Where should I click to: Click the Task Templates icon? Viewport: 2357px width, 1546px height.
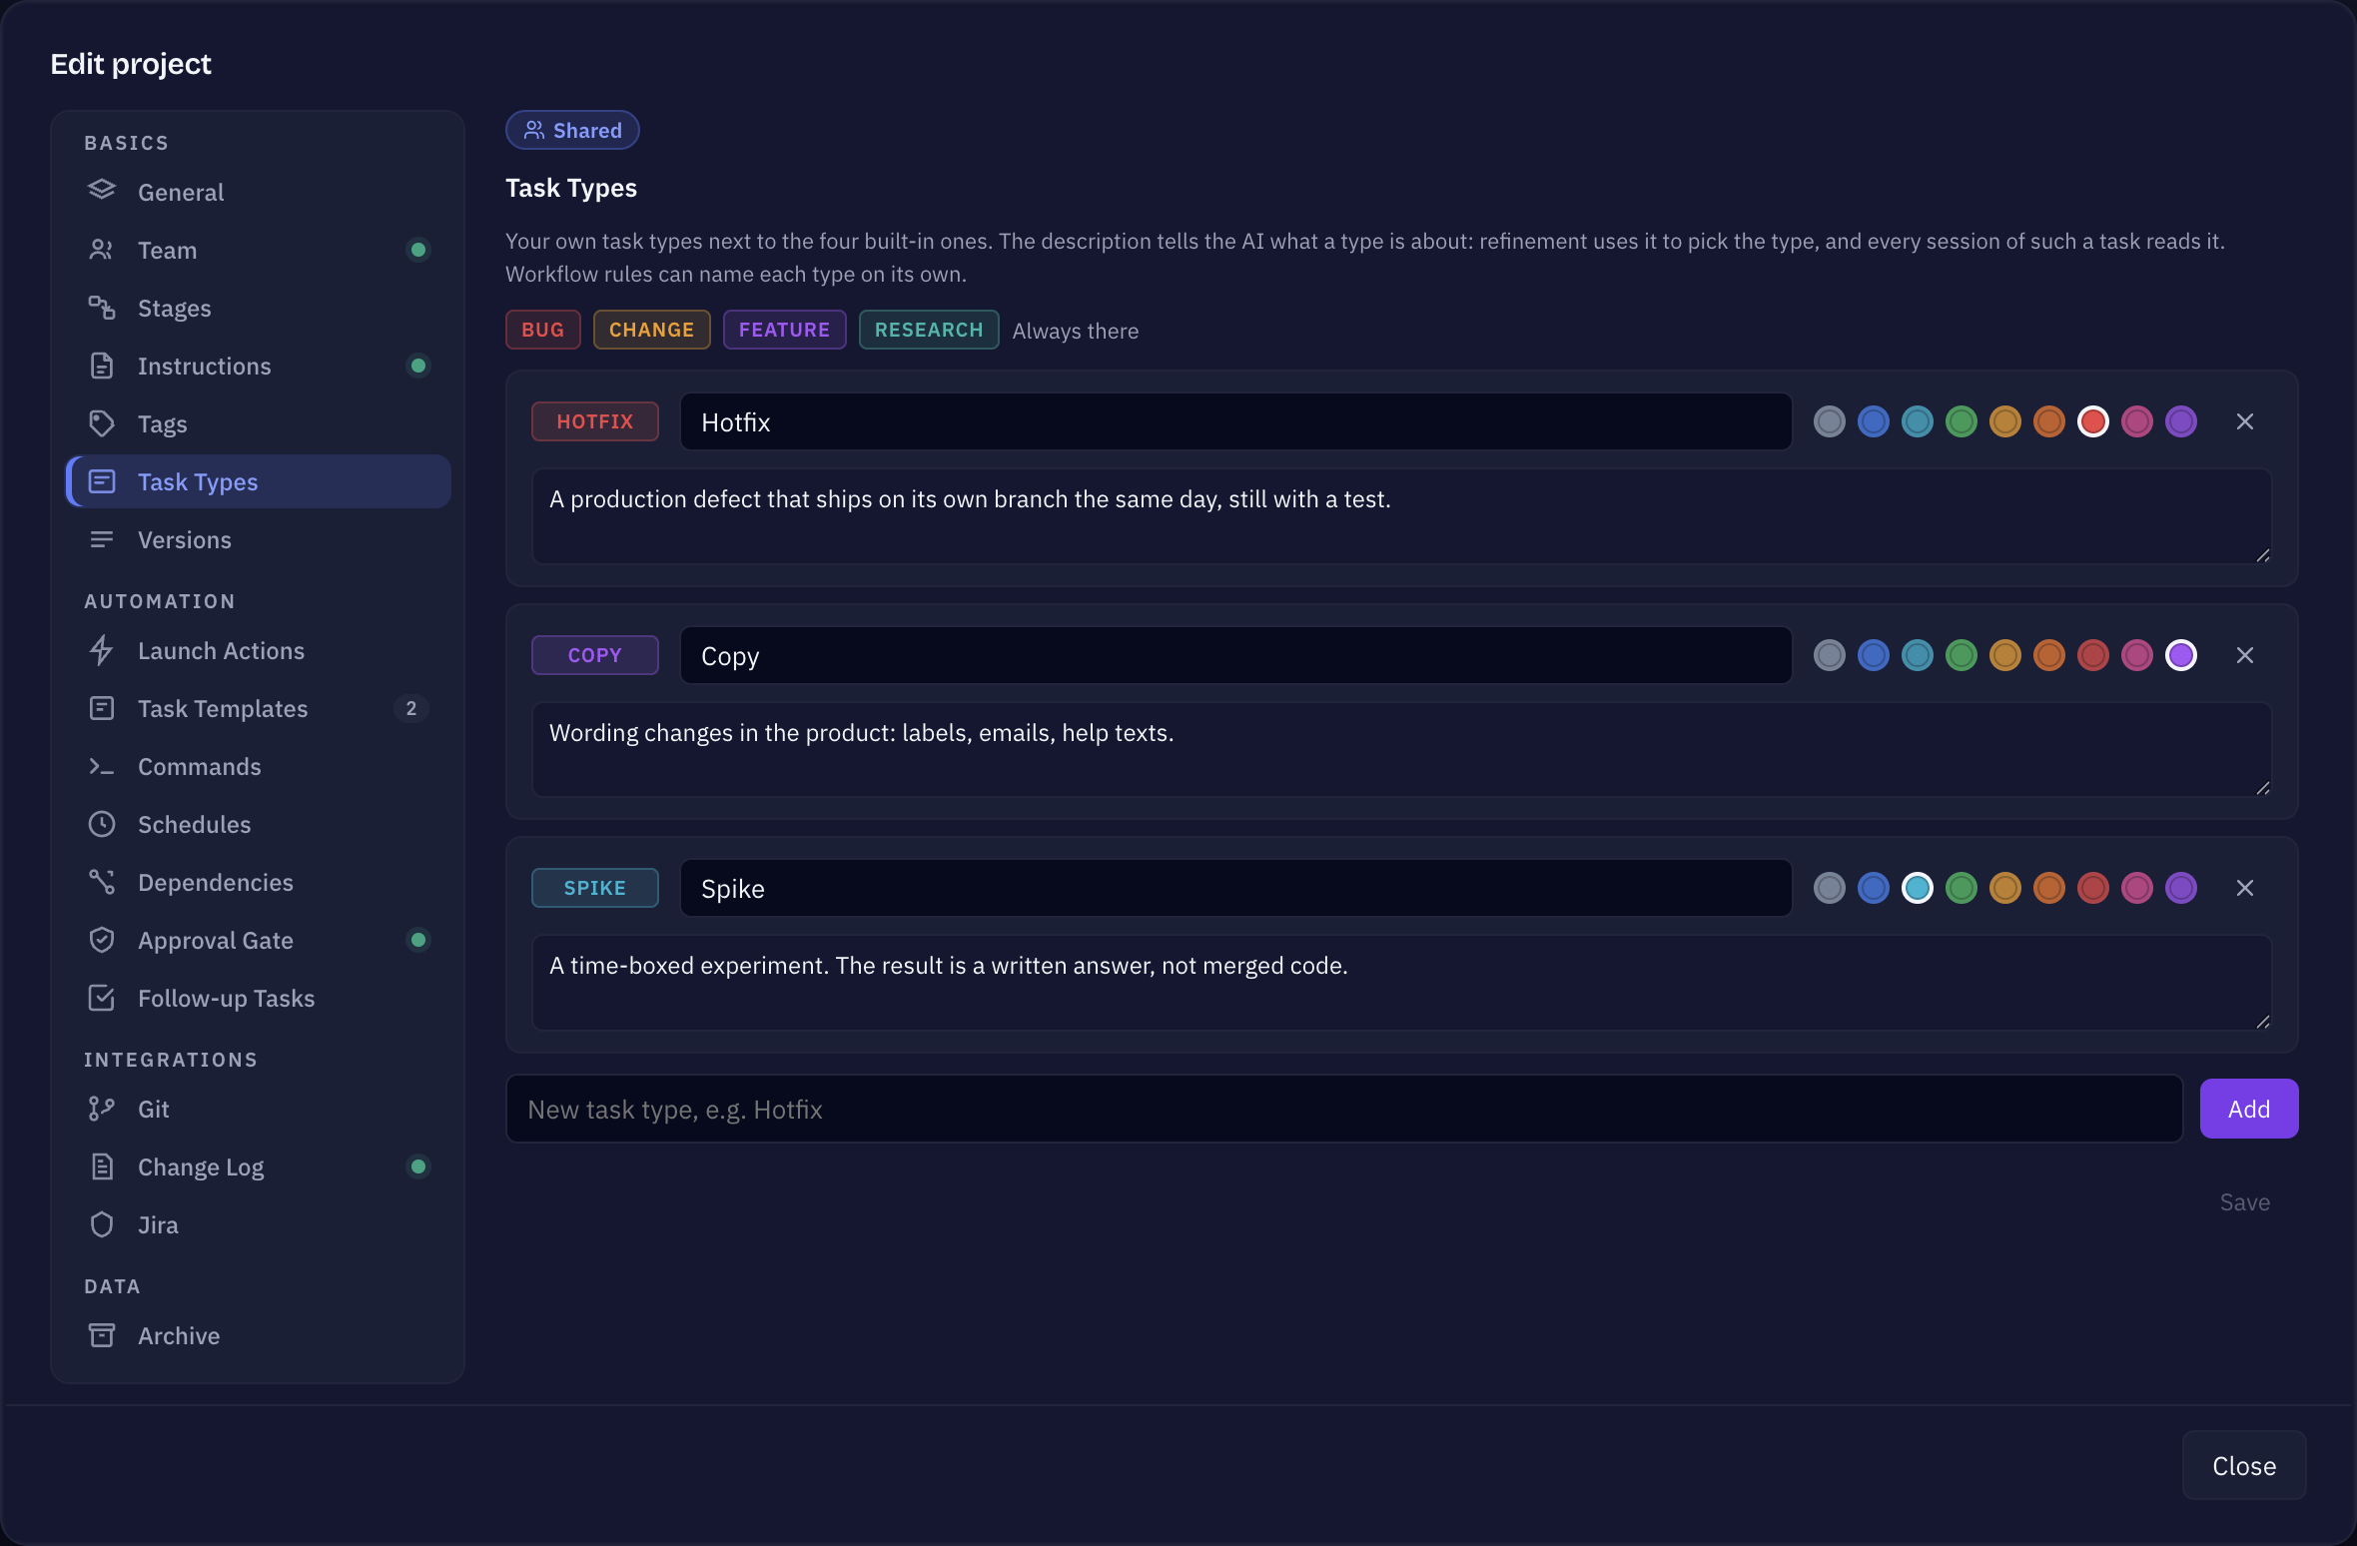(x=101, y=708)
